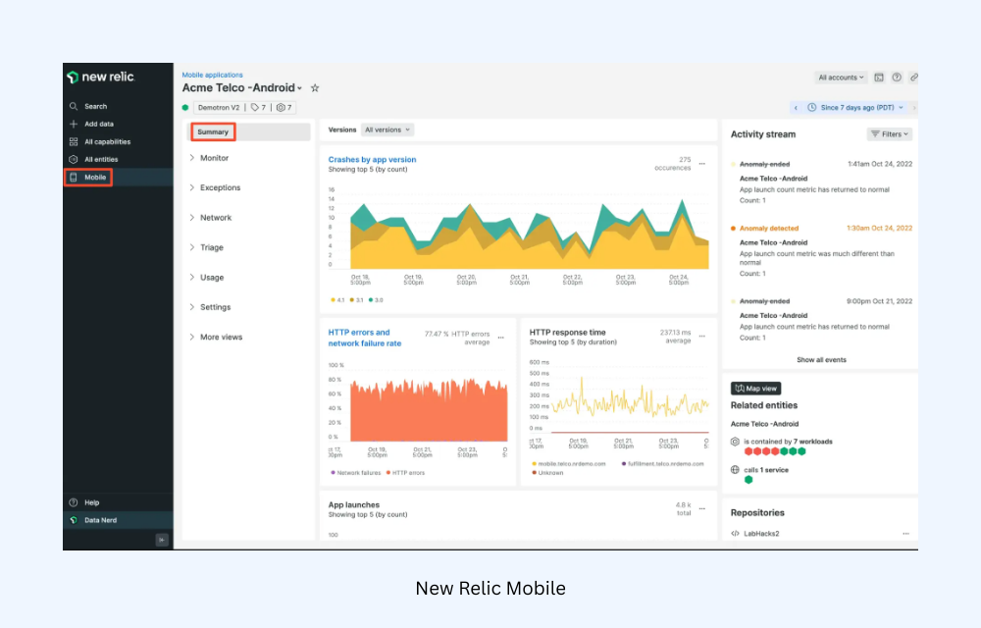Click the green service hexagon under calls 1 service
The height and width of the screenshot is (628, 981).
coord(749,480)
